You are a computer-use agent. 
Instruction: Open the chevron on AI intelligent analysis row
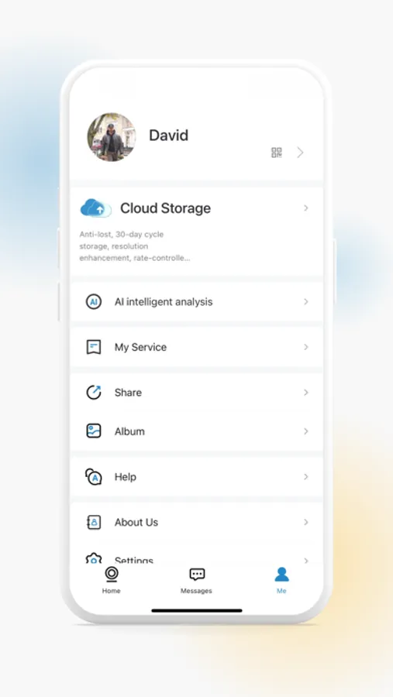click(305, 302)
